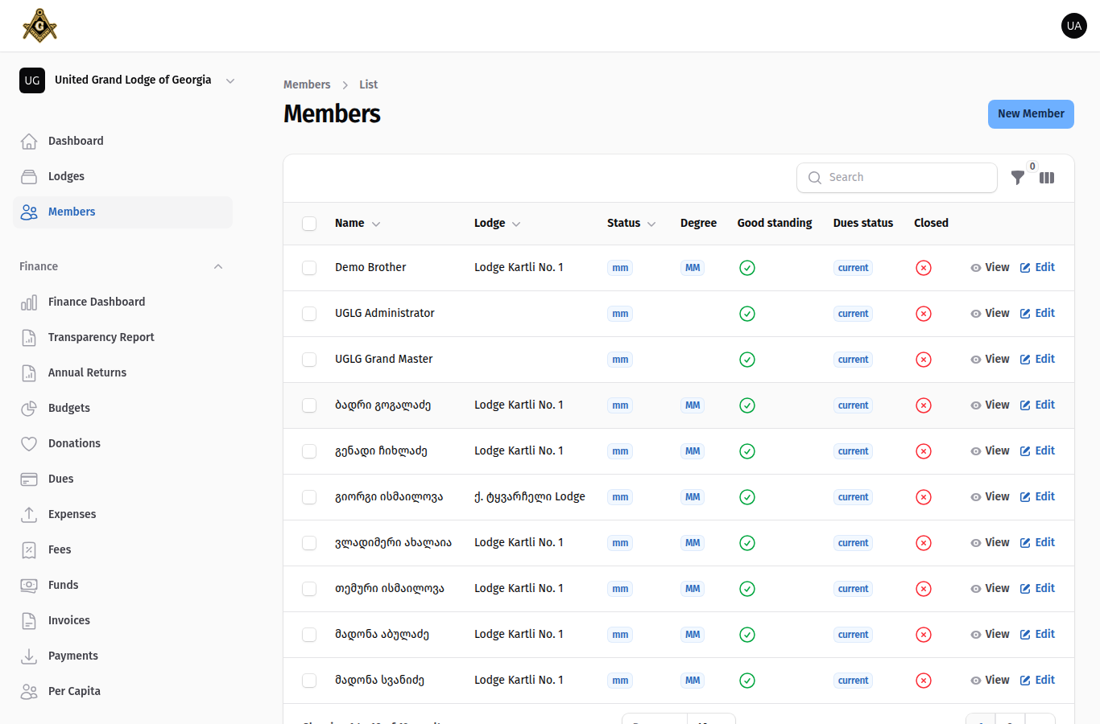Tick the select-all checkbox in table header
Viewport: 1100px width, 724px height.
pyautogui.click(x=309, y=224)
